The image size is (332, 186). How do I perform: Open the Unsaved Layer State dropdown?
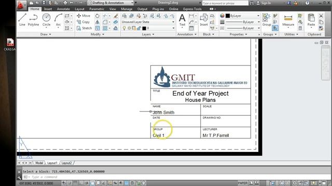[148, 22]
